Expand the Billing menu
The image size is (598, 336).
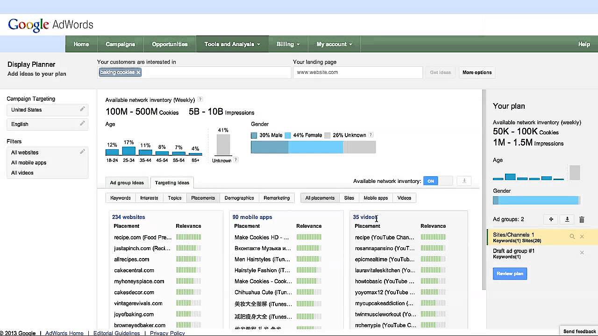click(x=288, y=44)
